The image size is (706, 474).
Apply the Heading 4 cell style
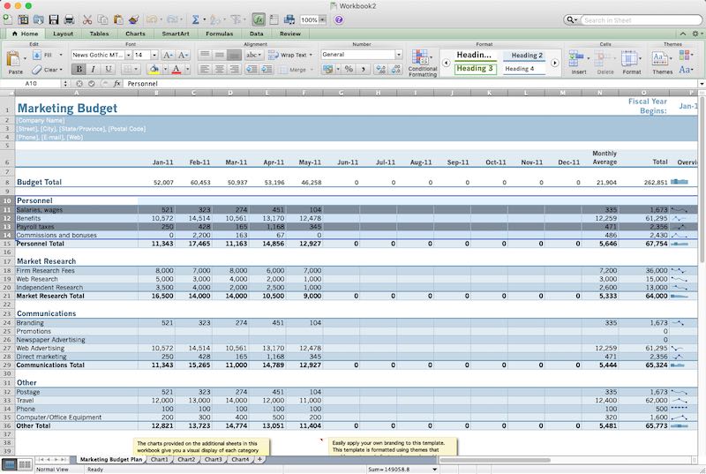(x=524, y=69)
